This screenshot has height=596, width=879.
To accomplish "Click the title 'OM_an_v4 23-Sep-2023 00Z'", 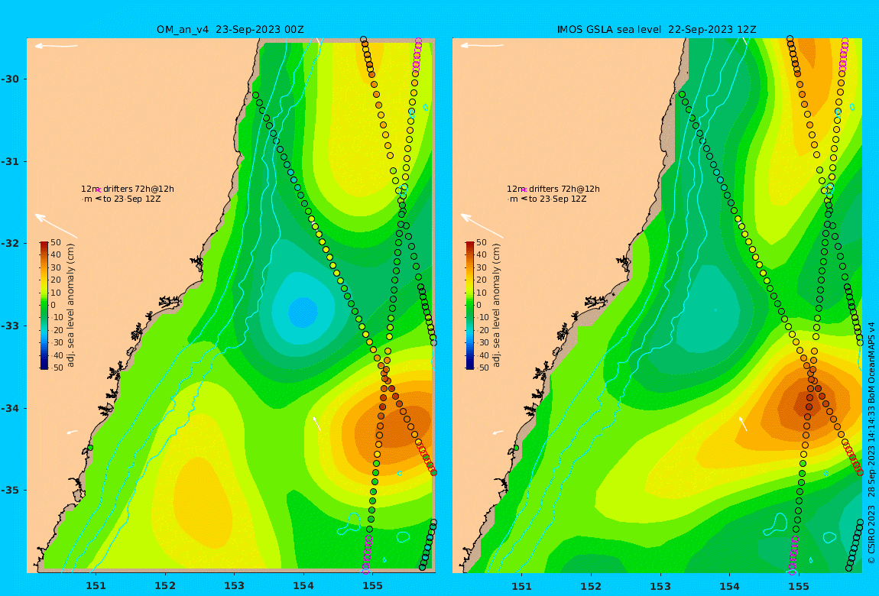I will click(x=230, y=29).
